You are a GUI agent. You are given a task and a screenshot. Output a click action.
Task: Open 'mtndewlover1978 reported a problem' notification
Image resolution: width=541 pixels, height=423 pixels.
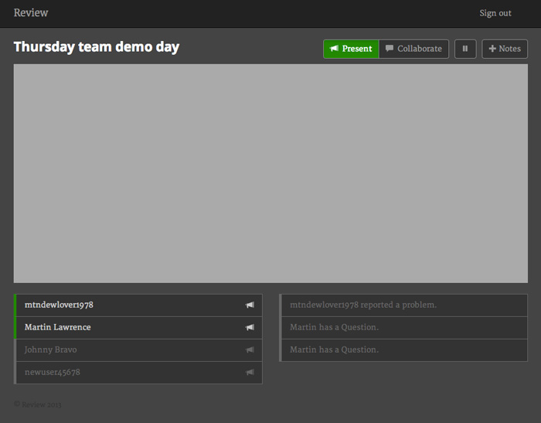pyautogui.click(x=403, y=305)
